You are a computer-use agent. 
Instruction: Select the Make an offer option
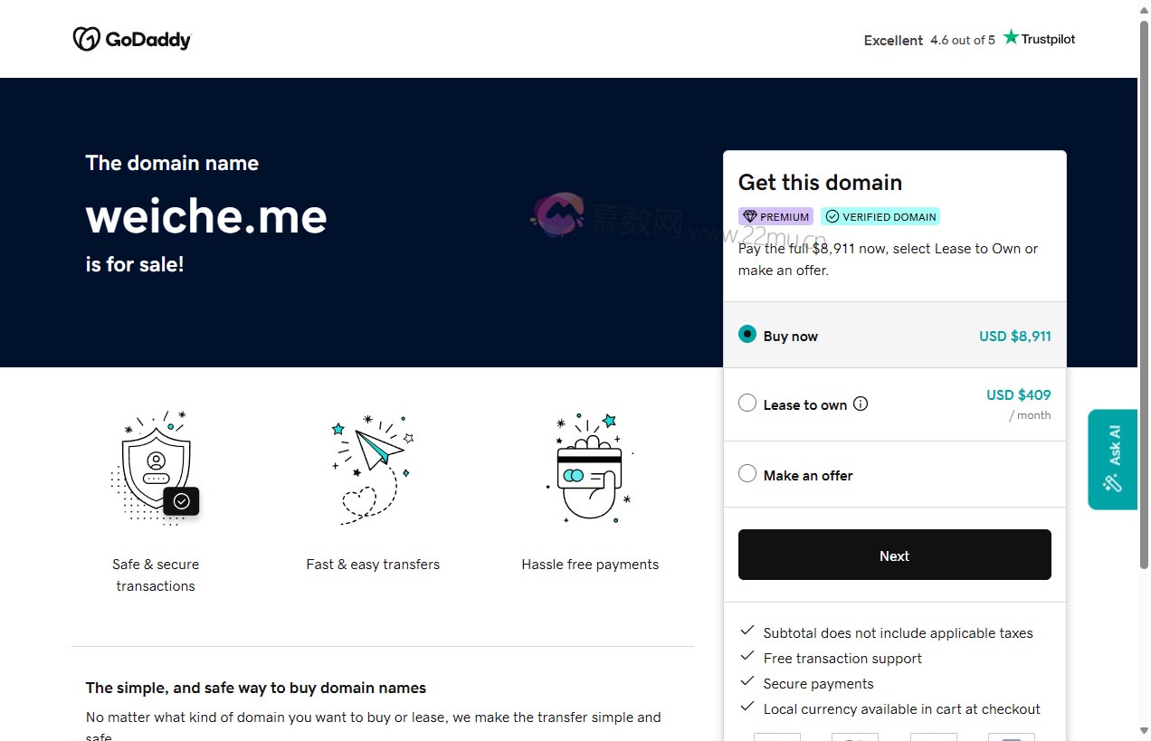pos(747,474)
